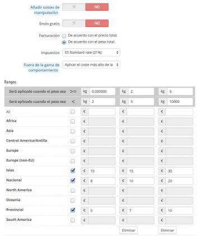The height and width of the screenshot is (236, 209).
Task: Disable the Provincial zone checkbox
Action: click(73, 210)
